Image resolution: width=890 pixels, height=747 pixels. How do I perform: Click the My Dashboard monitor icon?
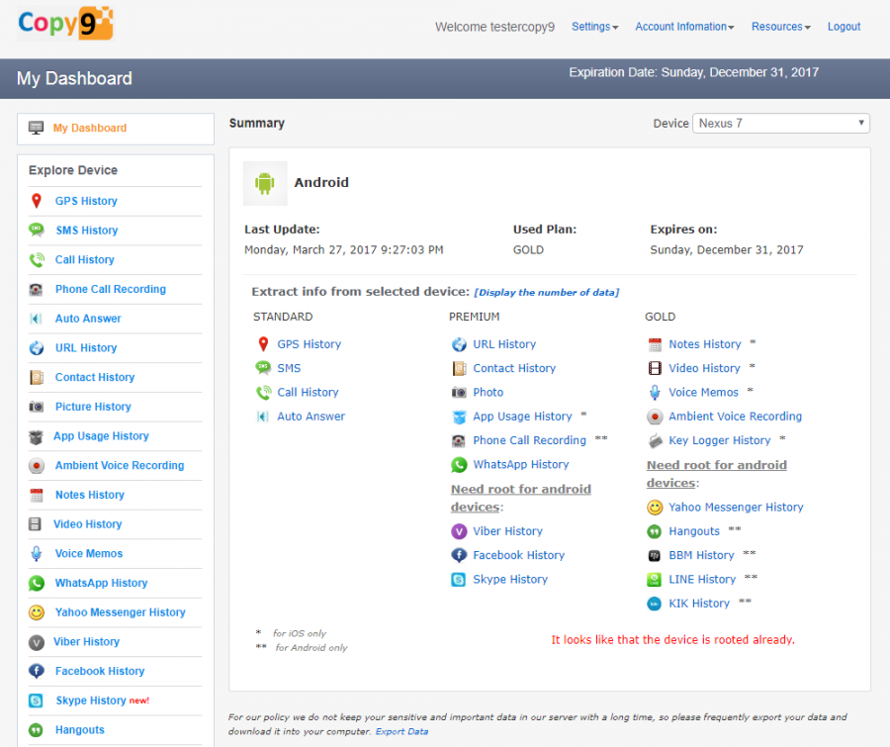click(x=36, y=128)
